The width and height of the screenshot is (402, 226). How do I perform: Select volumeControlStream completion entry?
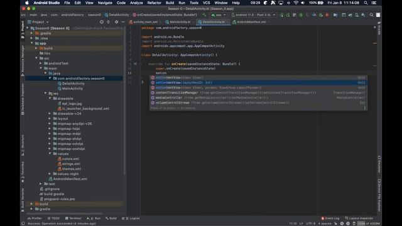[x=258, y=103]
